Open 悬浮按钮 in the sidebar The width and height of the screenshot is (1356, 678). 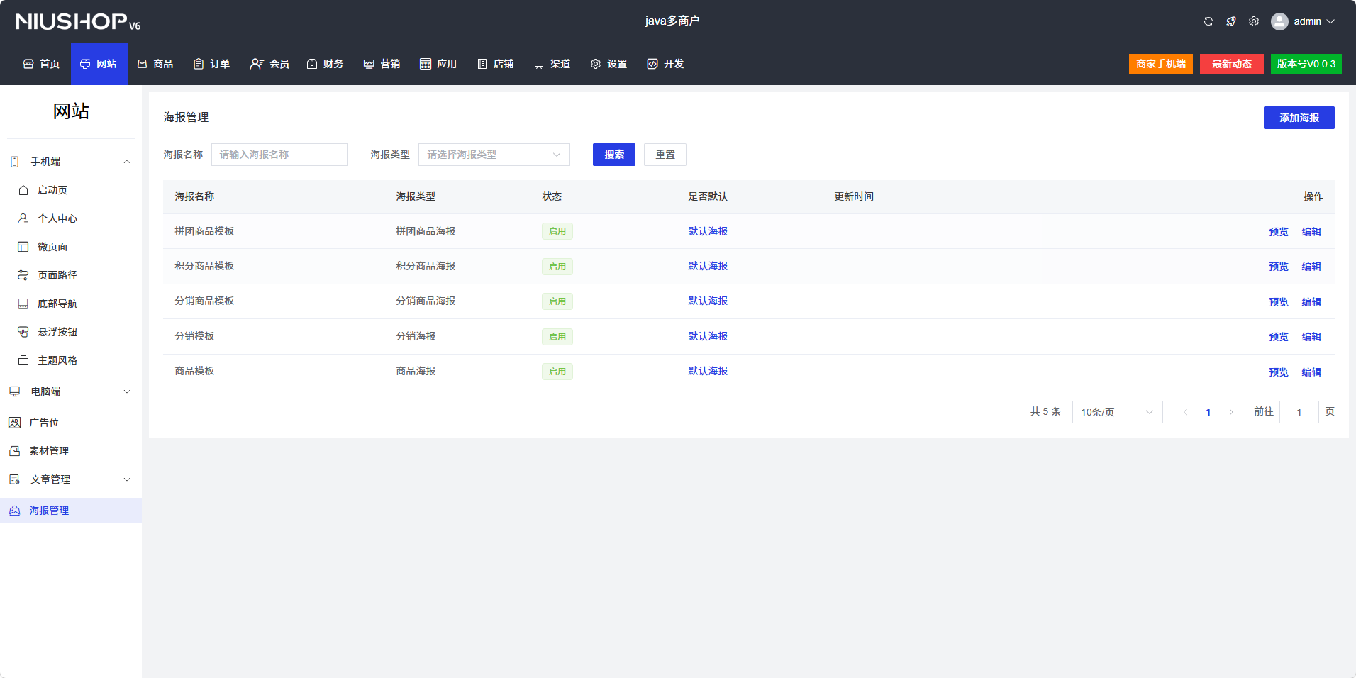(57, 332)
